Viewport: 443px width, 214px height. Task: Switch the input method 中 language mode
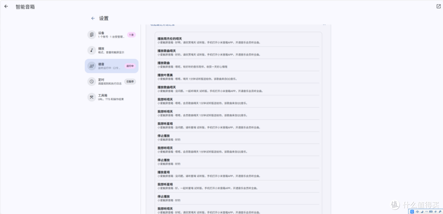coord(417,212)
